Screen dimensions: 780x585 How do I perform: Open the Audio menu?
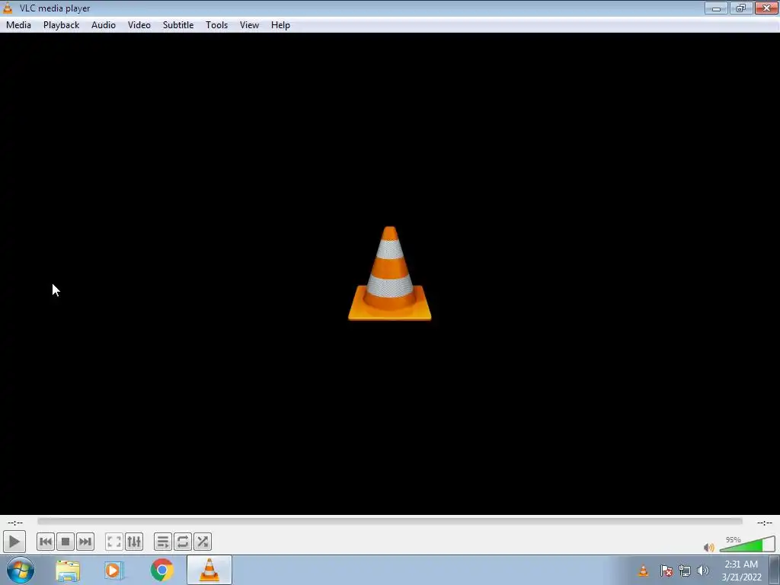click(104, 25)
